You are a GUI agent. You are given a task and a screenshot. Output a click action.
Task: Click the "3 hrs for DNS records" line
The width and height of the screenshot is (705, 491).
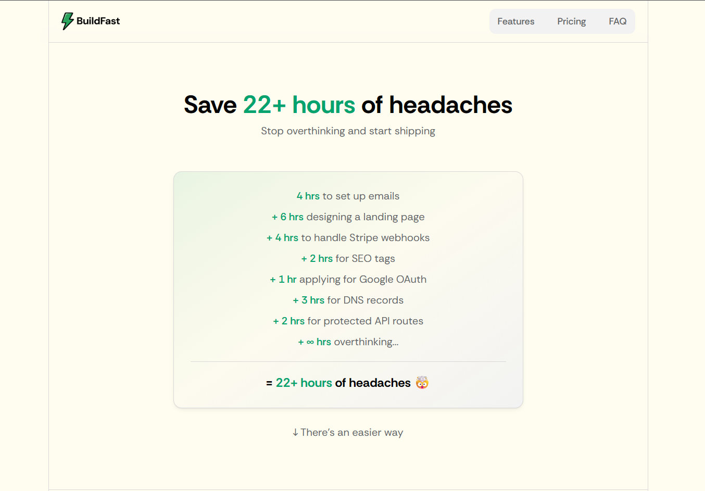(348, 300)
